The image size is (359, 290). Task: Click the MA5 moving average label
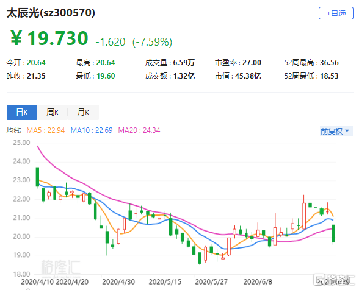46,130
